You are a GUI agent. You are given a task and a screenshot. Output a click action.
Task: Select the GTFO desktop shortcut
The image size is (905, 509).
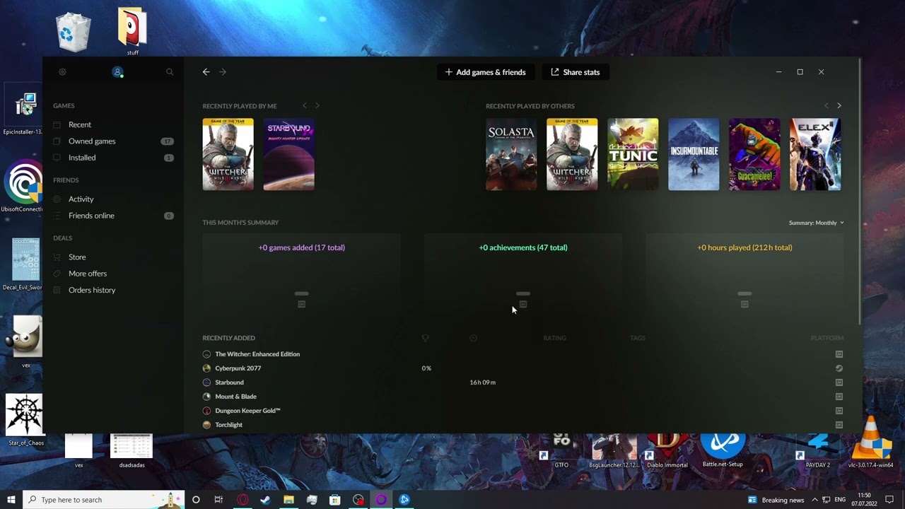[x=560, y=452]
